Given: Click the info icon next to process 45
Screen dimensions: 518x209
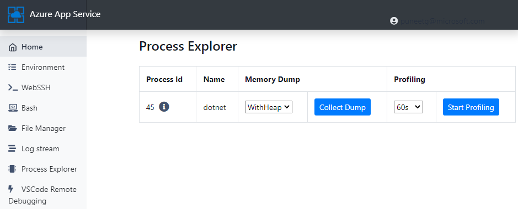Looking at the screenshot, I should pos(164,107).
